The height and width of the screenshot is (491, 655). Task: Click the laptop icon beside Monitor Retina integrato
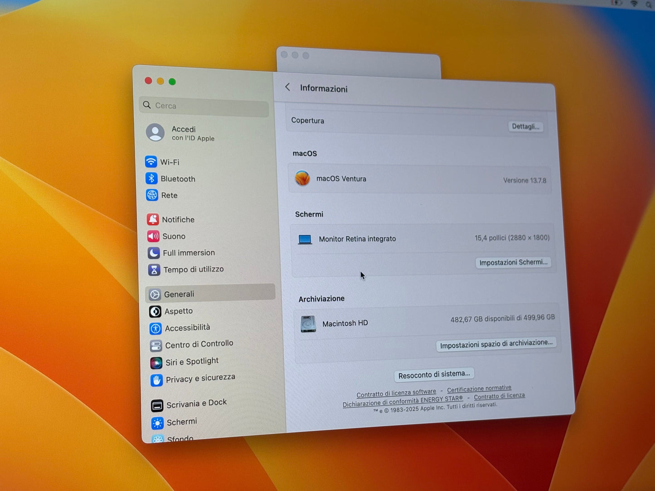coord(305,239)
